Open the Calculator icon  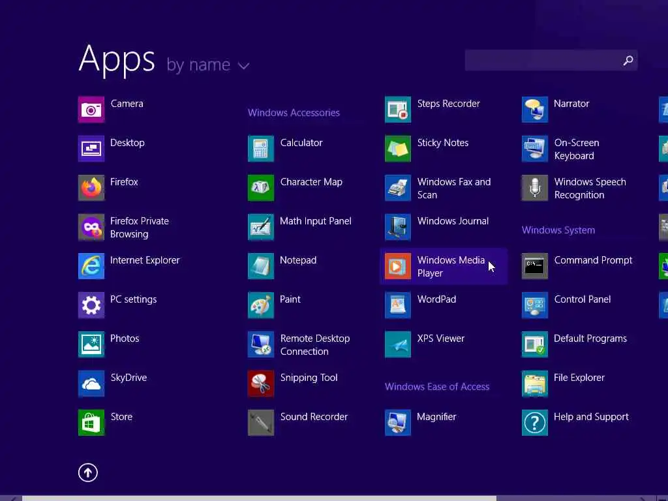coord(261,149)
